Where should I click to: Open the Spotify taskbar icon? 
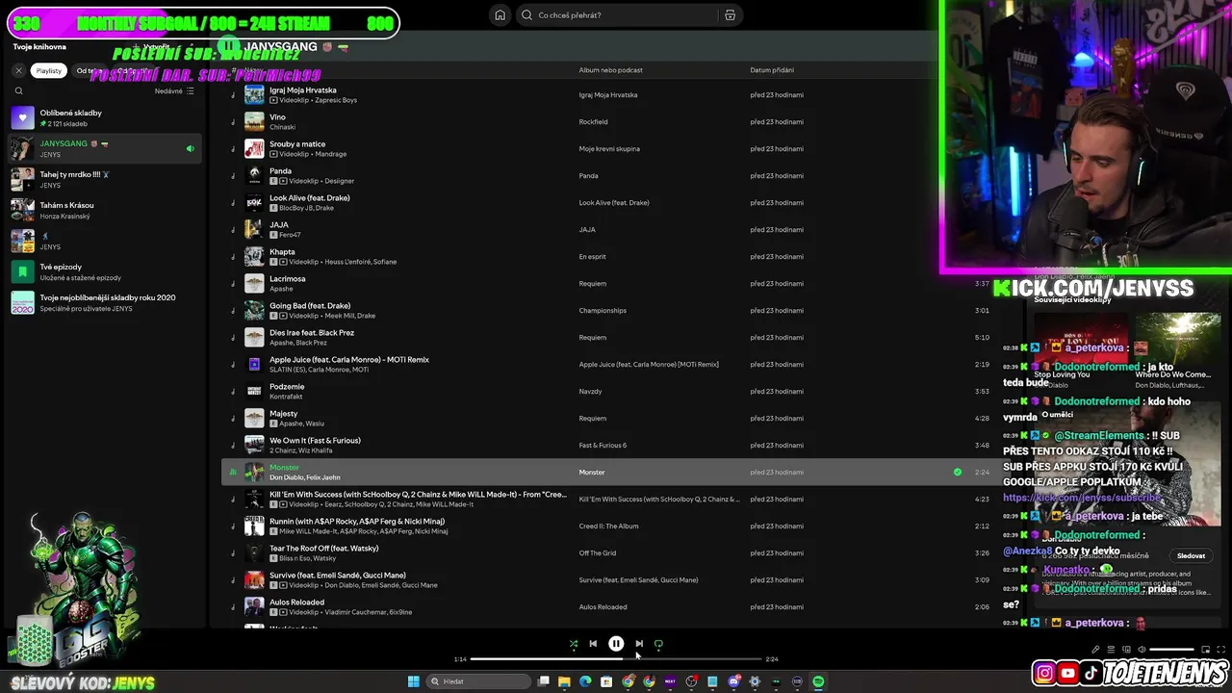818,681
